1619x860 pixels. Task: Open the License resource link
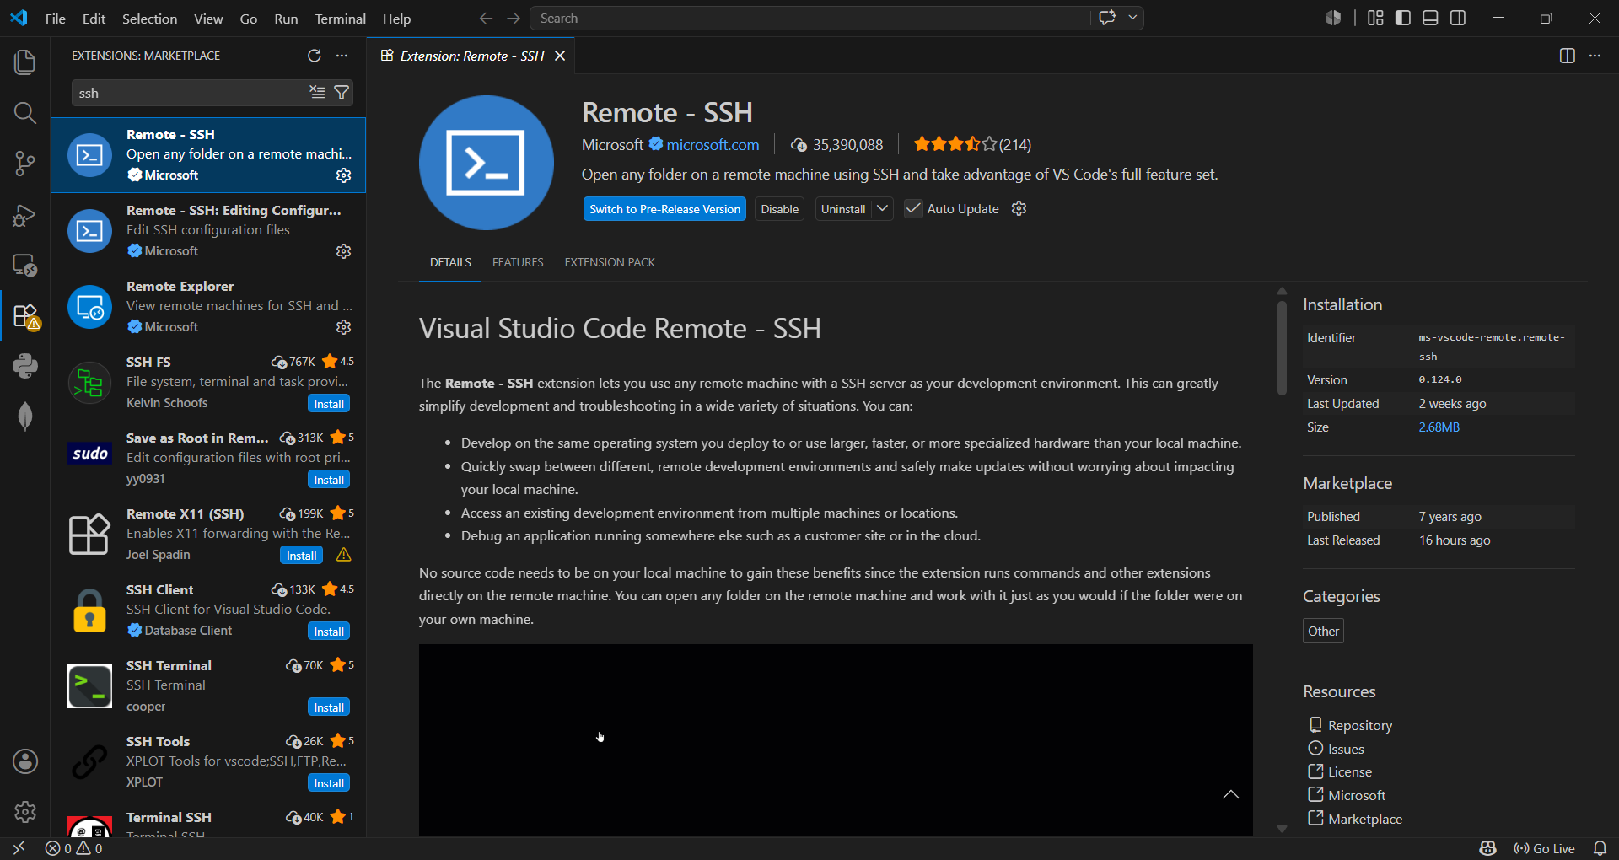pos(1349,771)
